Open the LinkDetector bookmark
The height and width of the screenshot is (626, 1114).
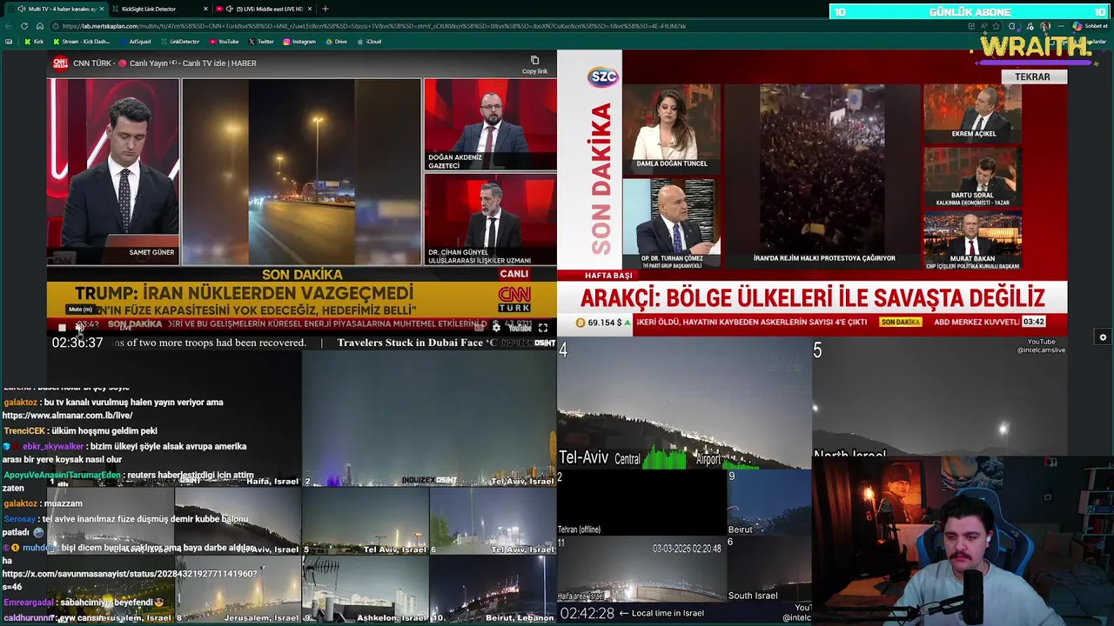tap(180, 42)
